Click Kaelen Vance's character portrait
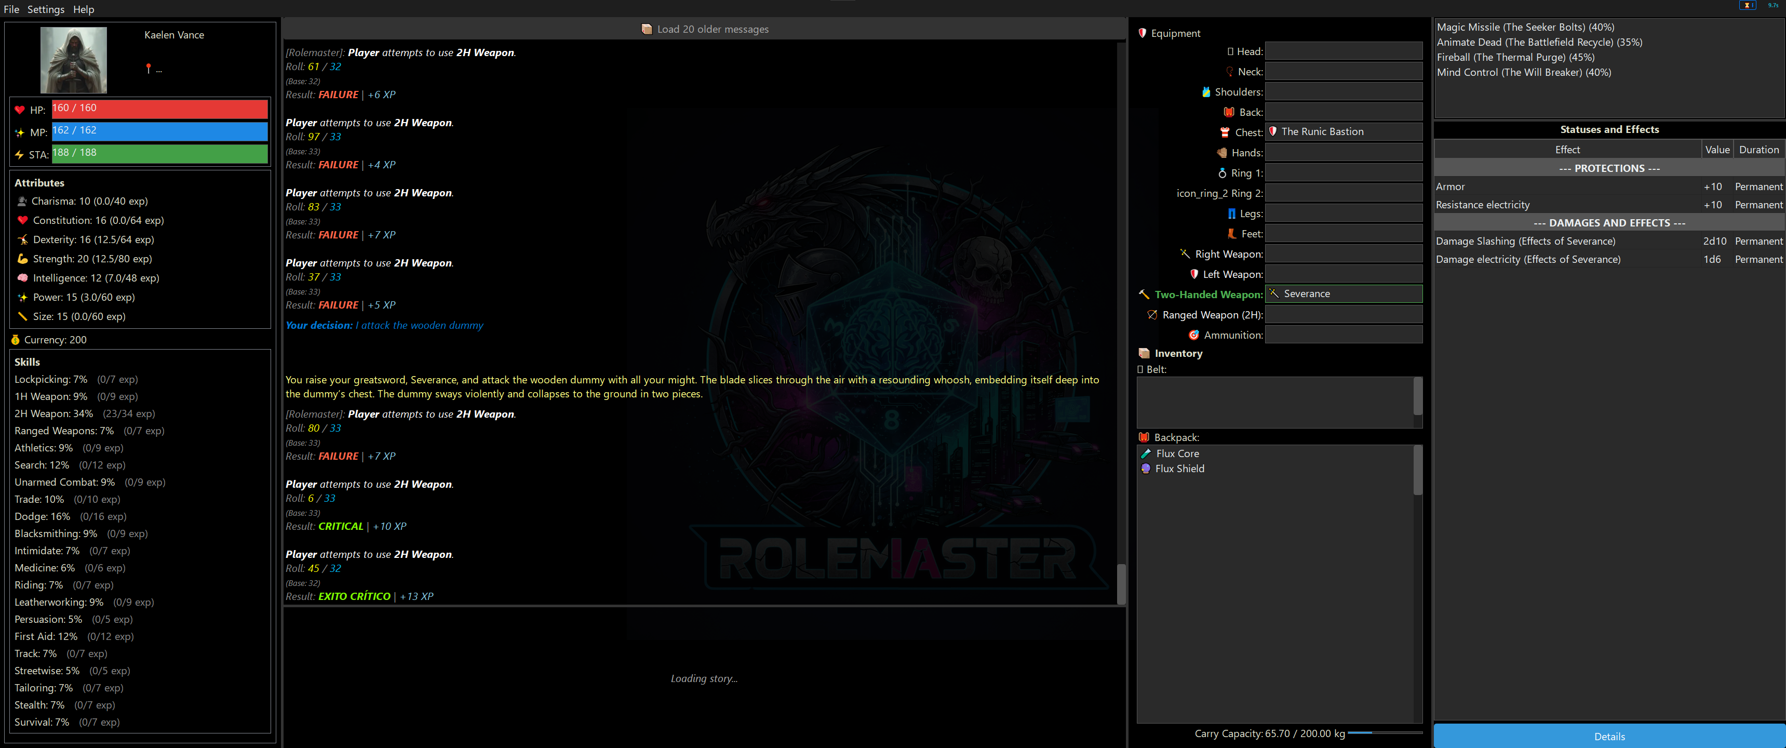Screen dimensions: 1786x748 click(x=74, y=60)
